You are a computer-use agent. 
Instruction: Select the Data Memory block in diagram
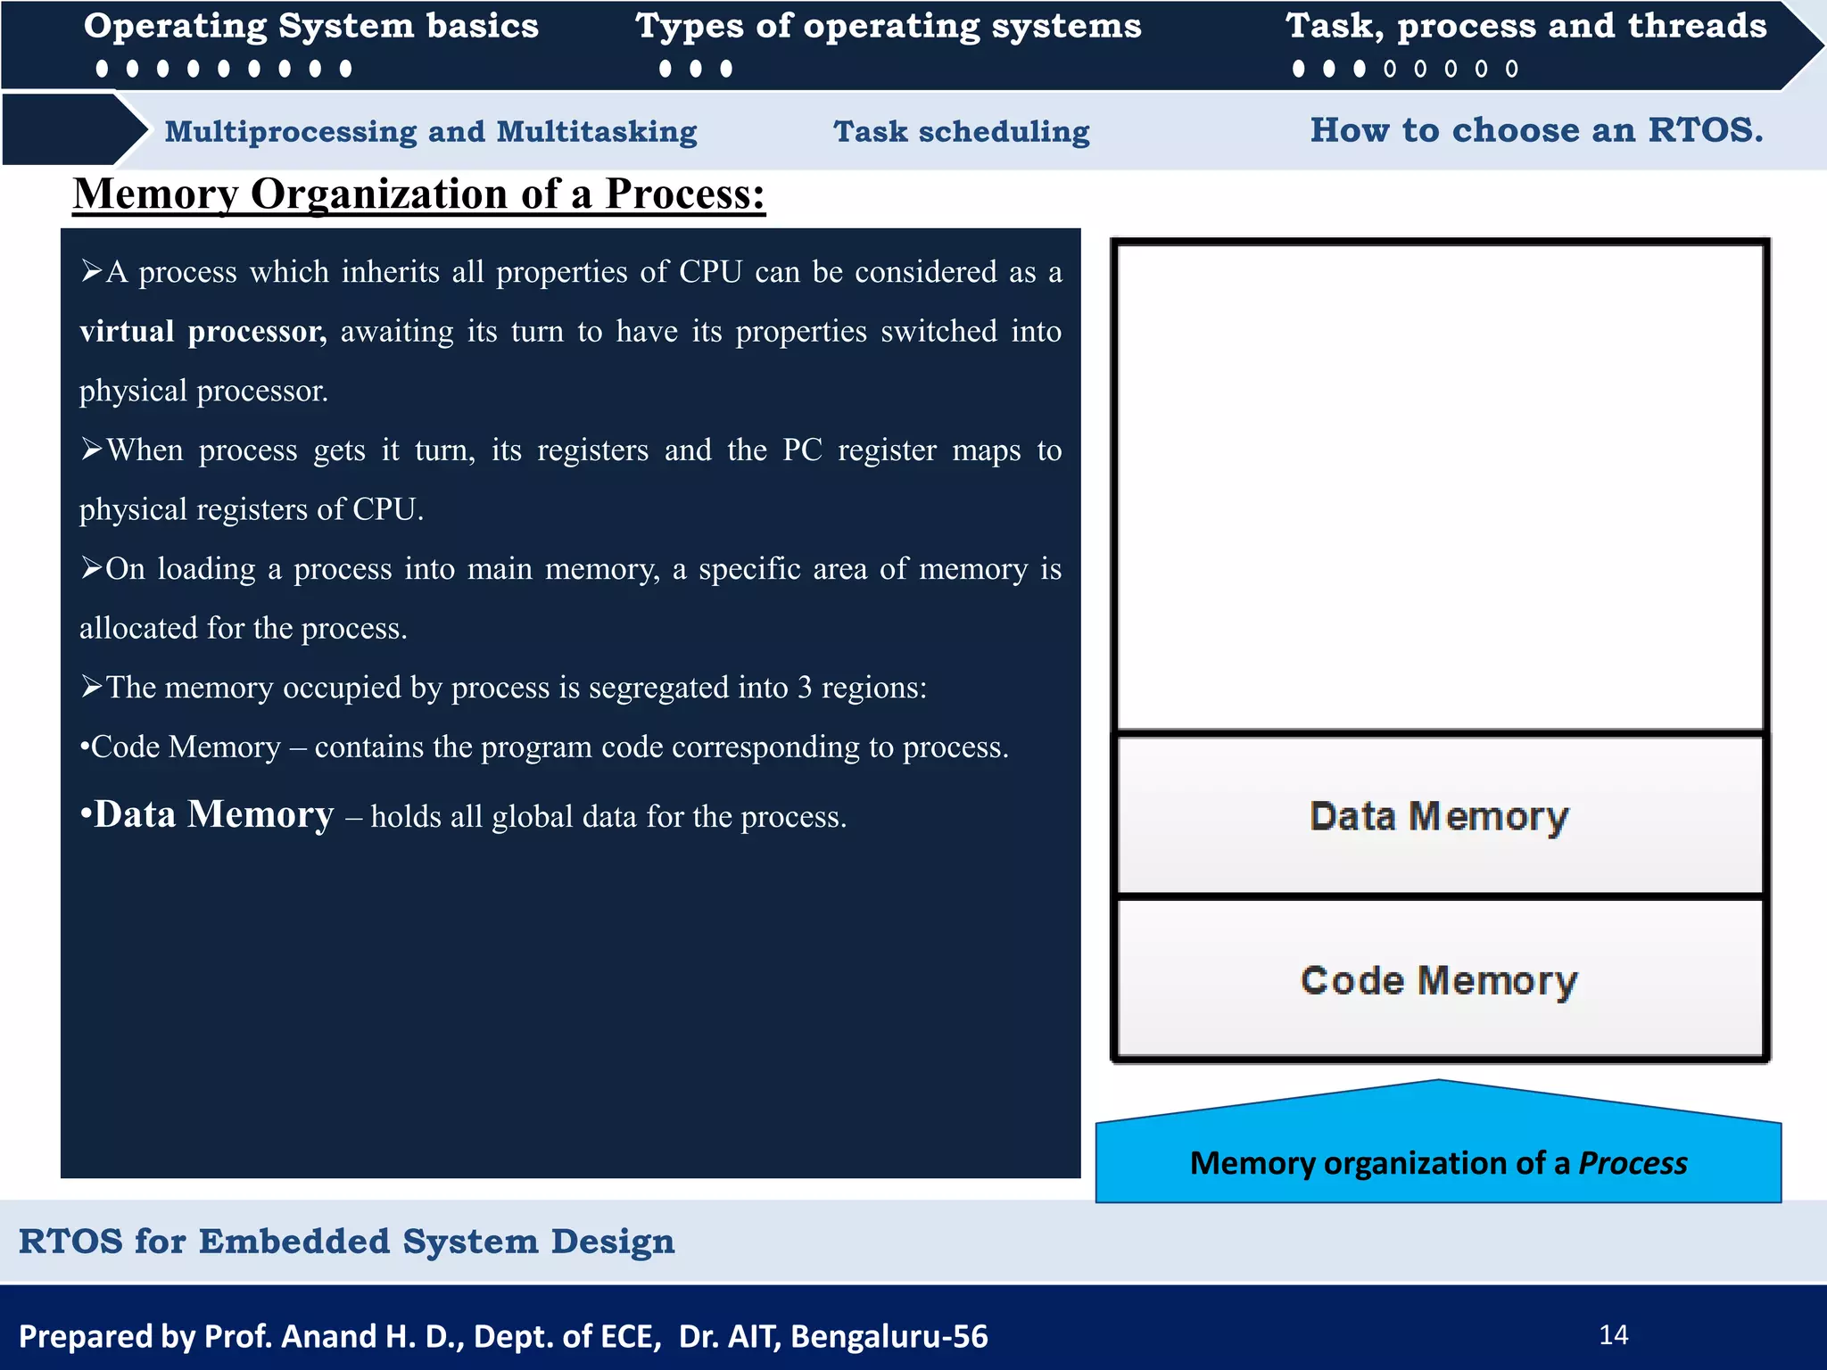coord(1439,816)
